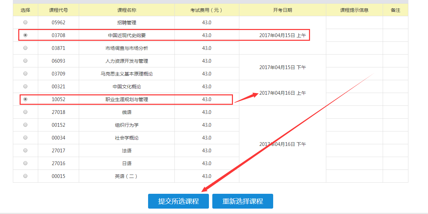Viewport: 428px width, 214px height.
Task: Click course code 00015 cell
Action: pos(58,176)
